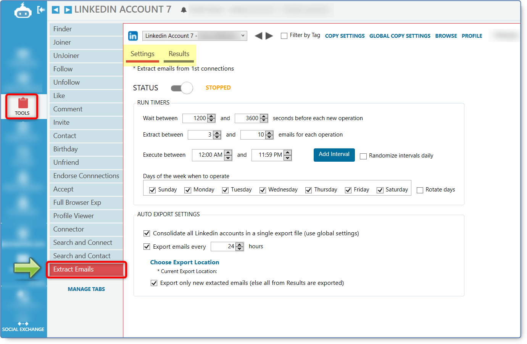Open Search and Connect tab
The height and width of the screenshot is (344, 527).
86,243
